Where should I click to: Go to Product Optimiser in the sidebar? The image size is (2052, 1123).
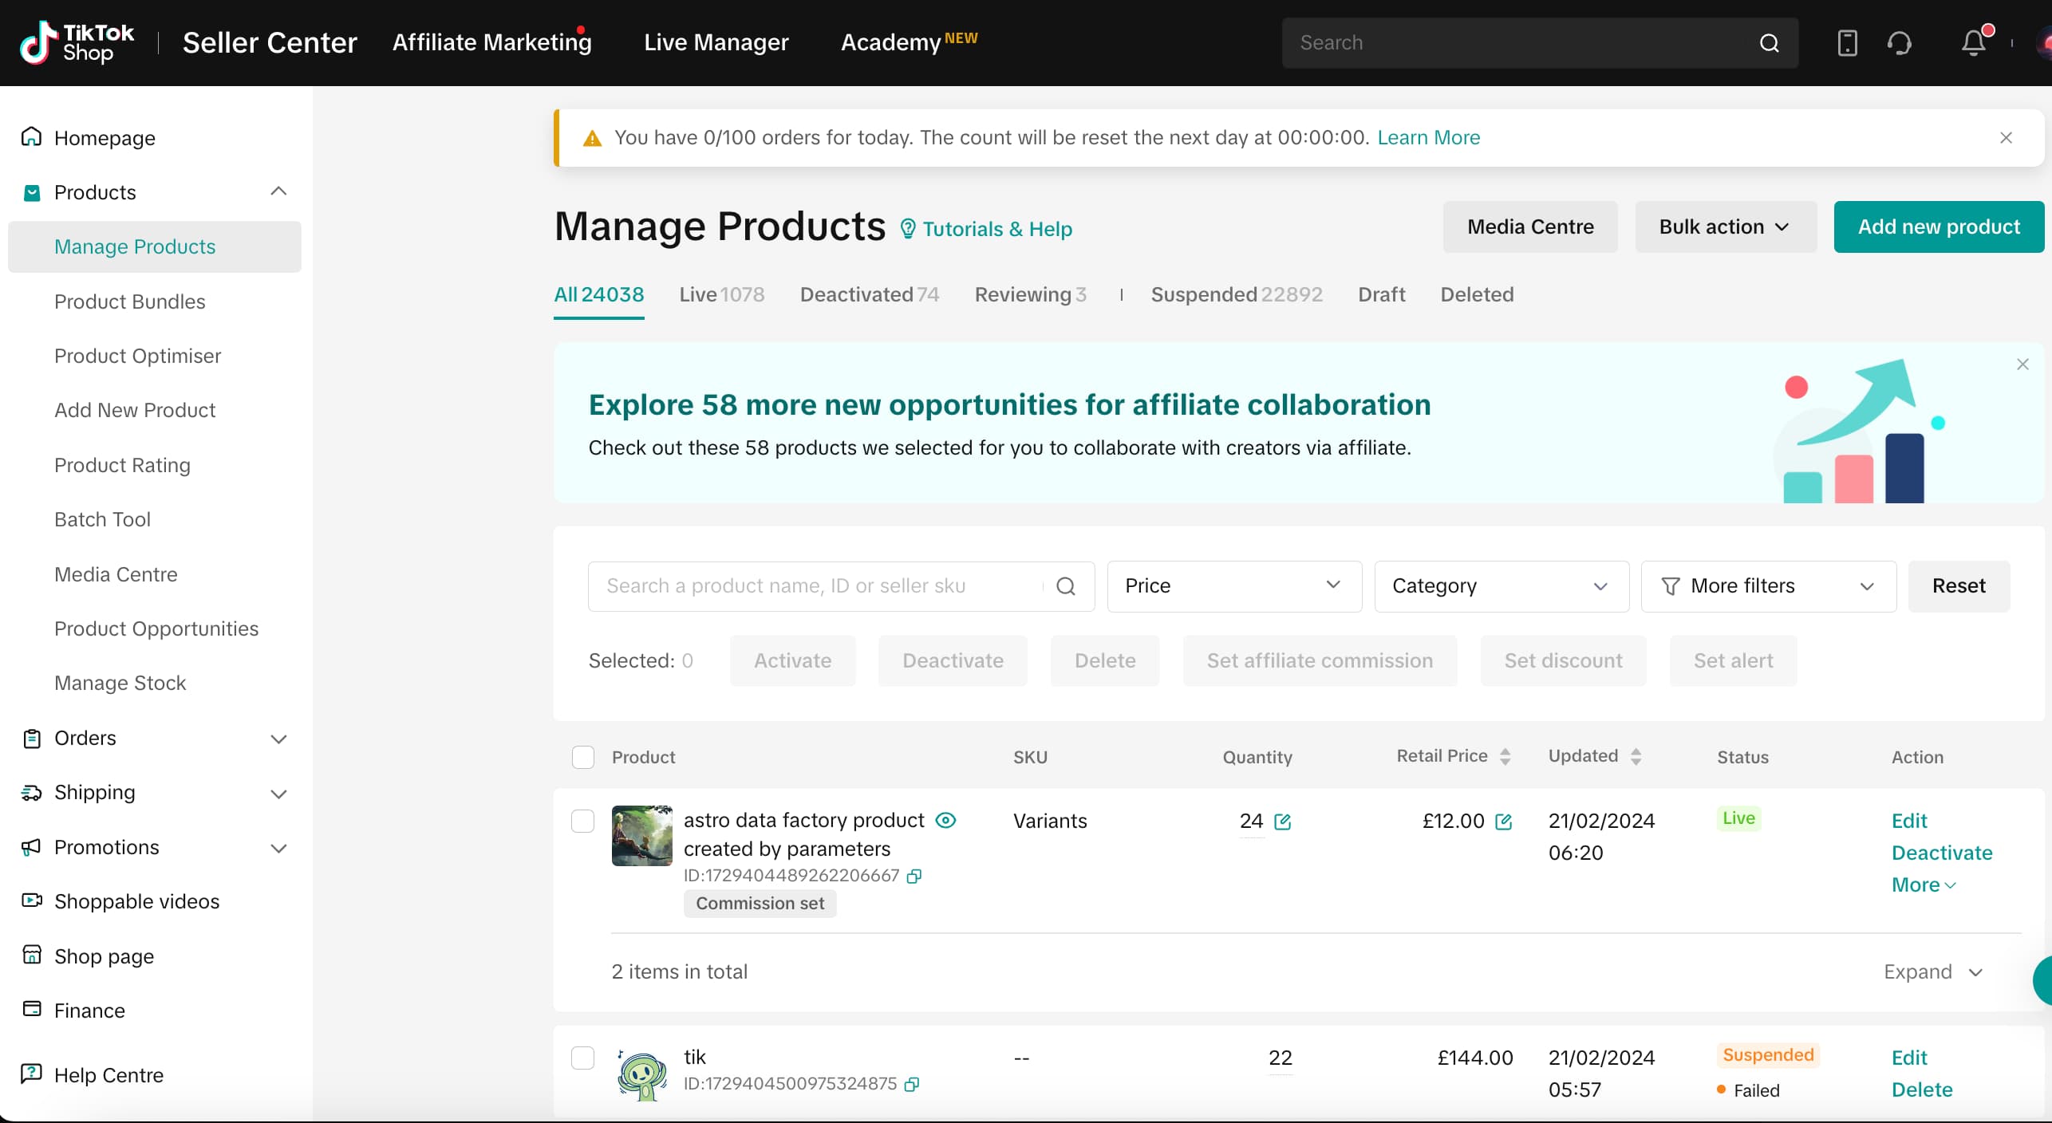point(137,356)
